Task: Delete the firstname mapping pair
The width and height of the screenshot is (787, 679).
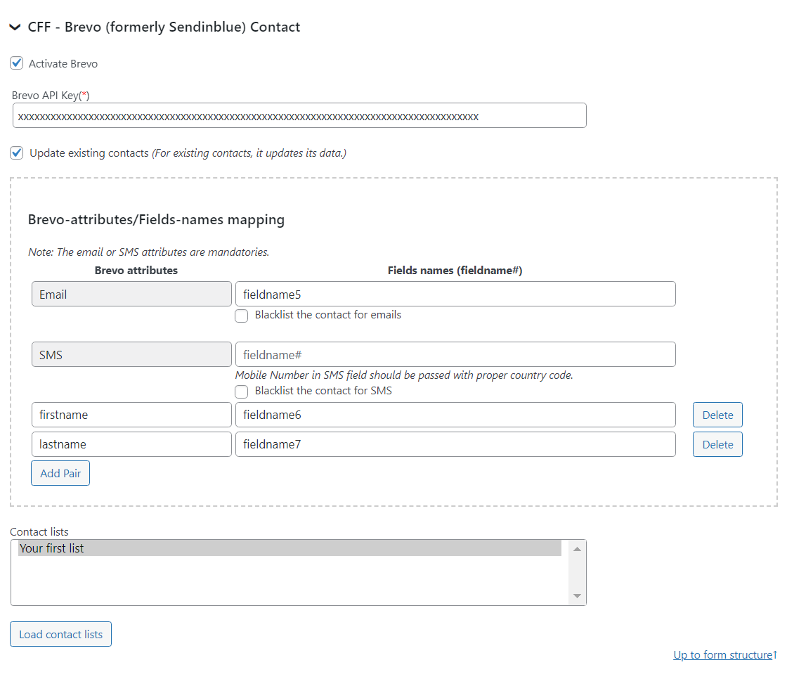Action: tap(717, 415)
